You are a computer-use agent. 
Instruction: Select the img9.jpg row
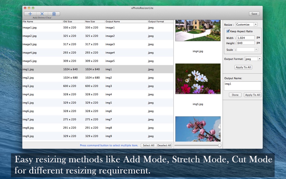click(98, 136)
